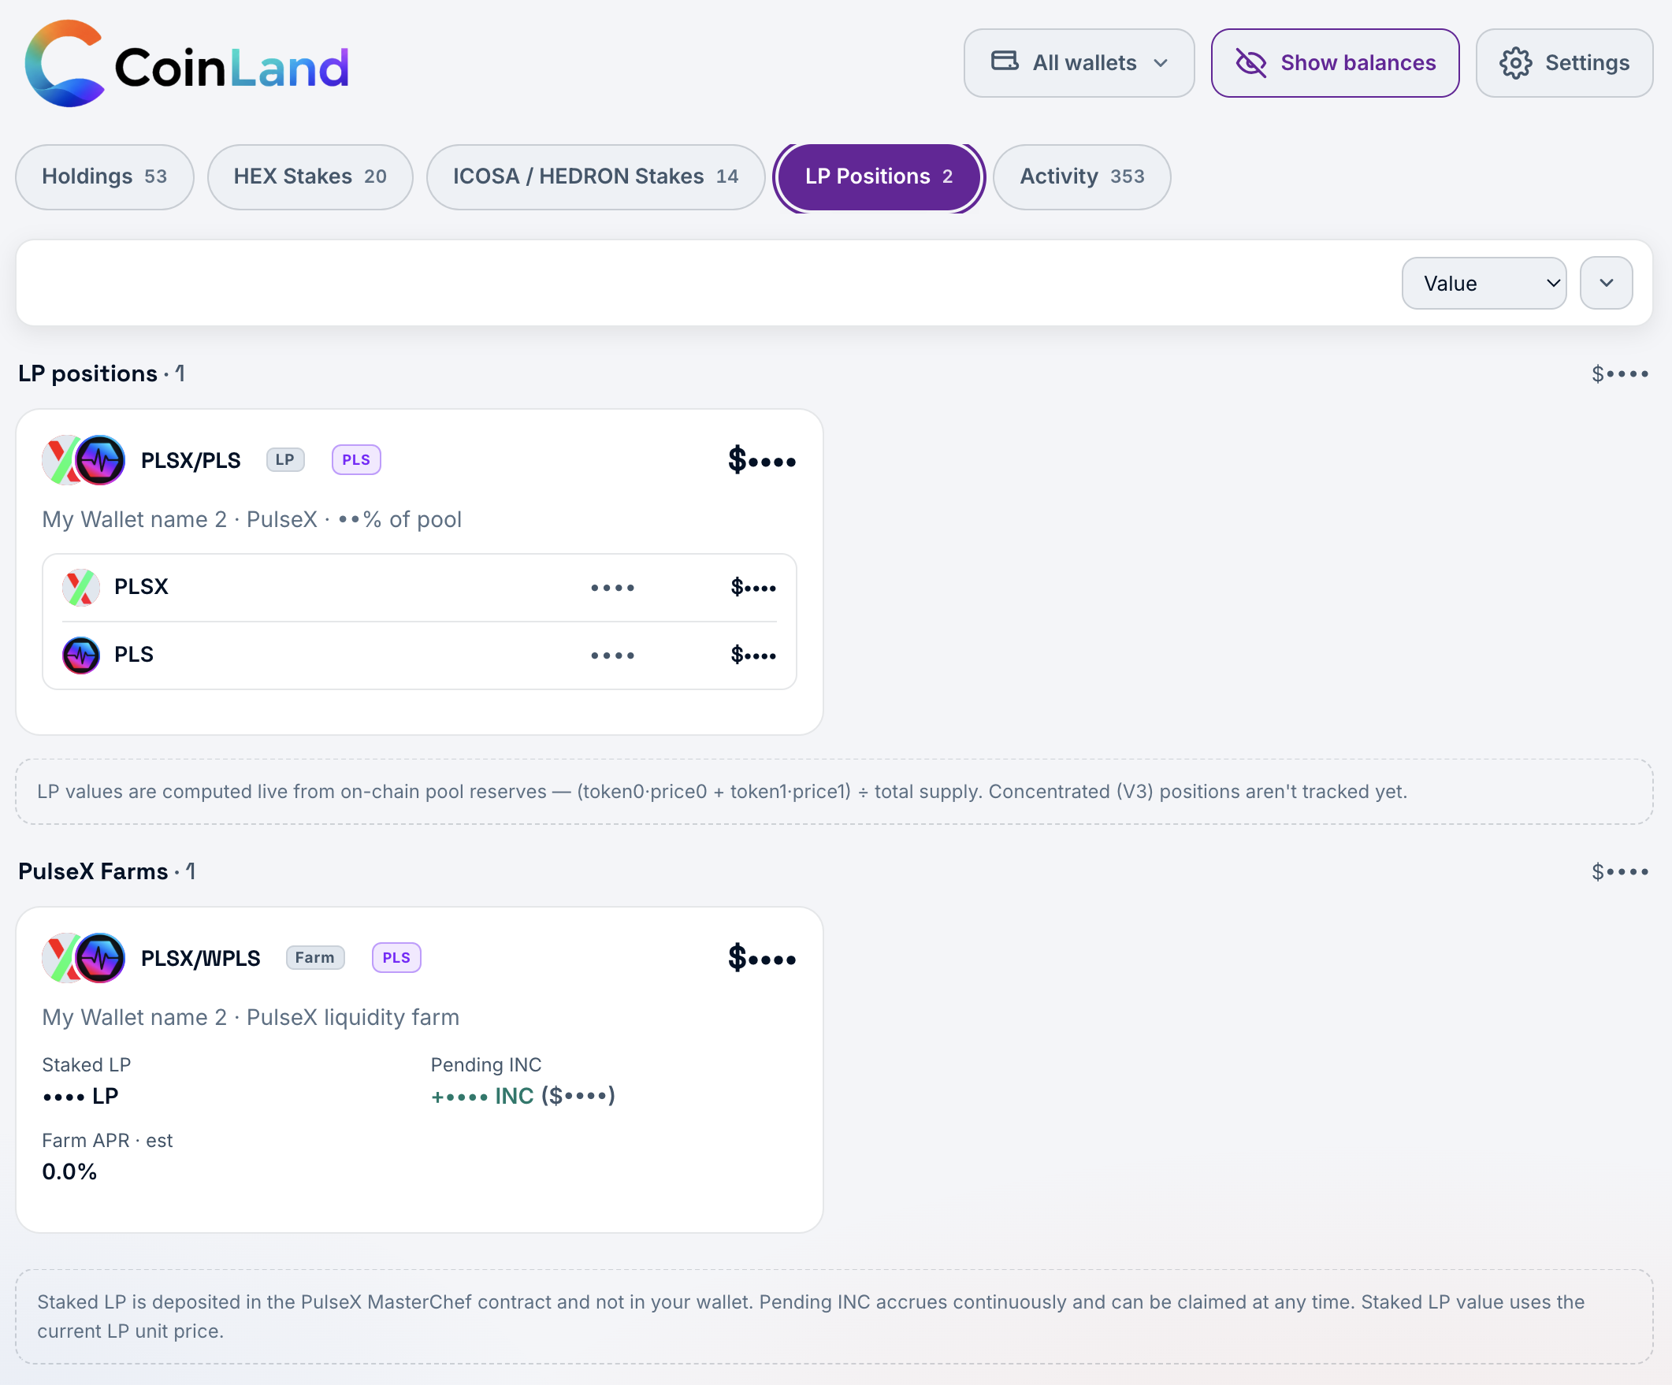Click the PLS token icon in breakdown row
Image resolution: width=1672 pixels, height=1385 pixels.
point(81,655)
